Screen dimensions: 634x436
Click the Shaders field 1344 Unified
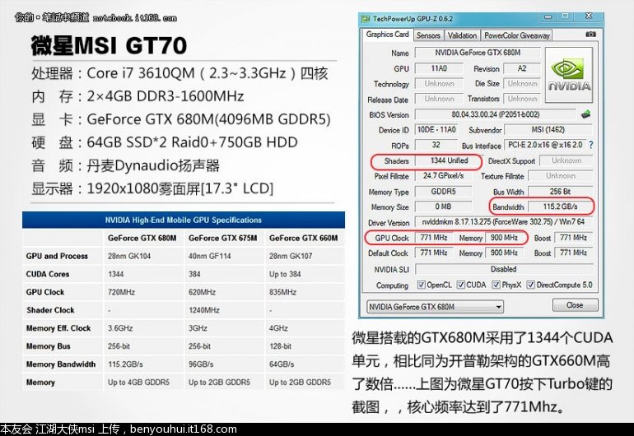pyautogui.click(x=449, y=160)
